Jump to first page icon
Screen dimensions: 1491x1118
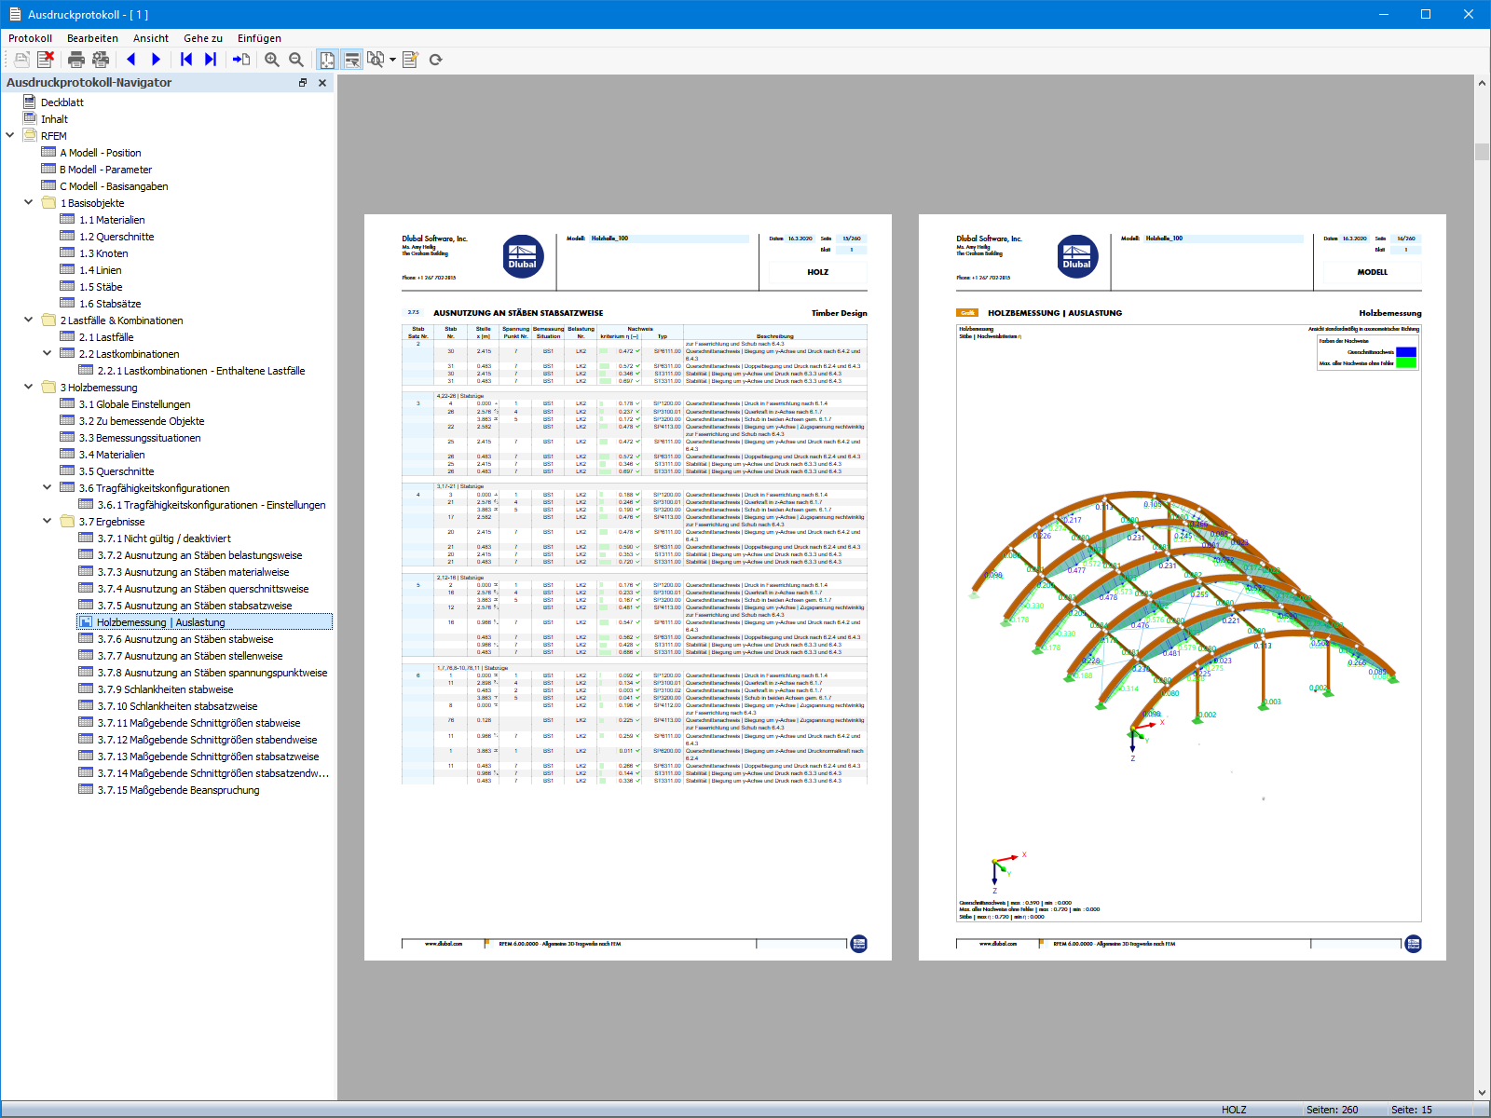click(186, 60)
